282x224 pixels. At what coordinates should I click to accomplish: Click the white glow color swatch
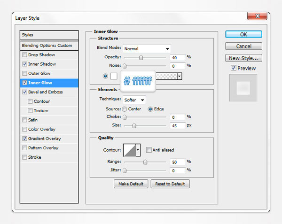[x=114, y=76]
